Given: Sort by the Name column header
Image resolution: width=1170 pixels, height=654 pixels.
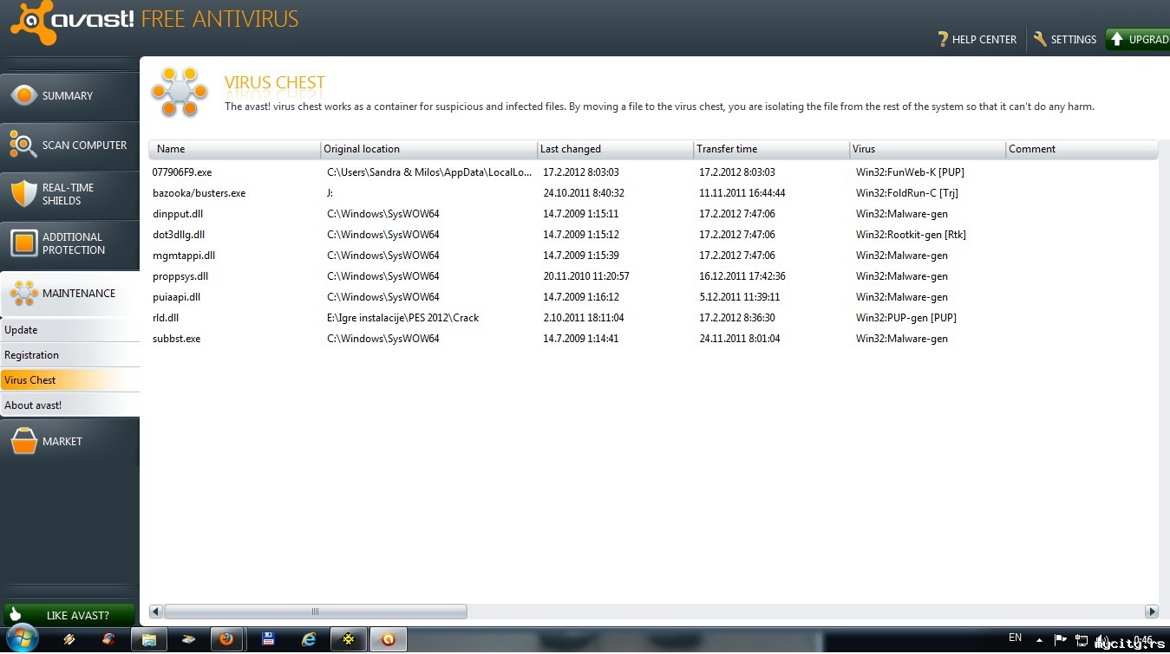Looking at the screenshot, I should click(235, 149).
